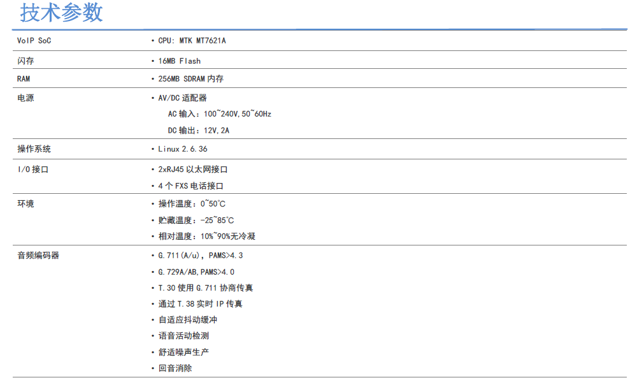The width and height of the screenshot is (637, 380).
Task: Select the G.711(A/u) PAMS>4.3 entry
Action: [x=200, y=256]
